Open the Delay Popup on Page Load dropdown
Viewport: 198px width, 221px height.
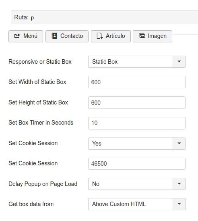(137, 184)
